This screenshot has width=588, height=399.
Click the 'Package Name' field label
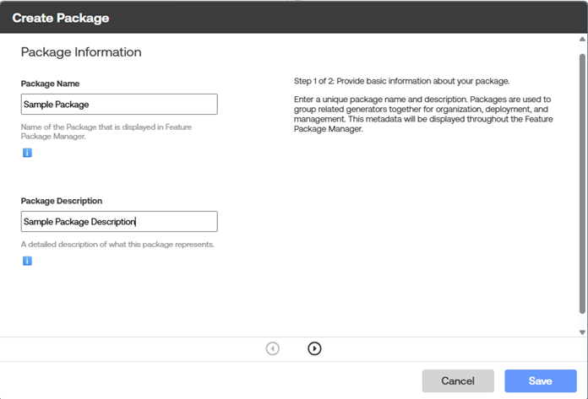[x=50, y=84]
